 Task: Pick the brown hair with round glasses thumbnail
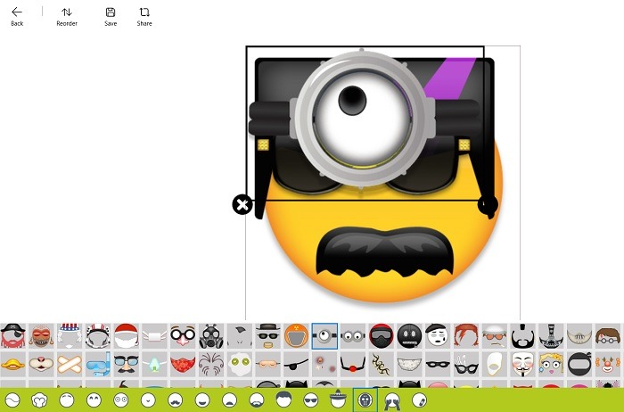(x=607, y=336)
